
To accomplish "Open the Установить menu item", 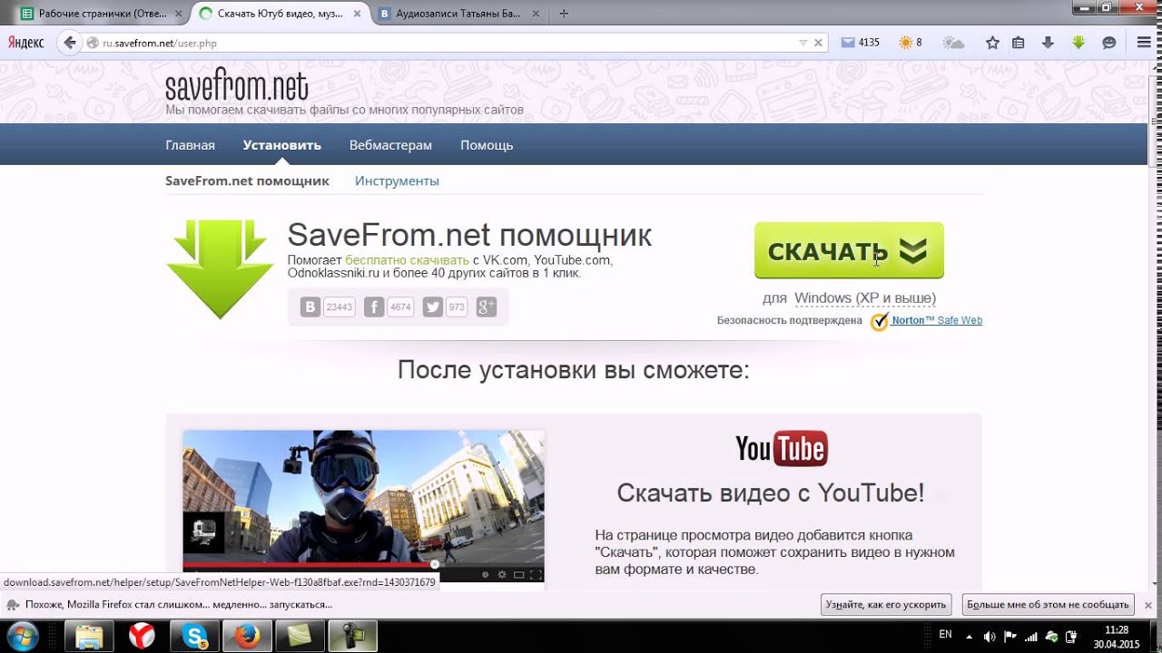I will [x=282, y=145].
